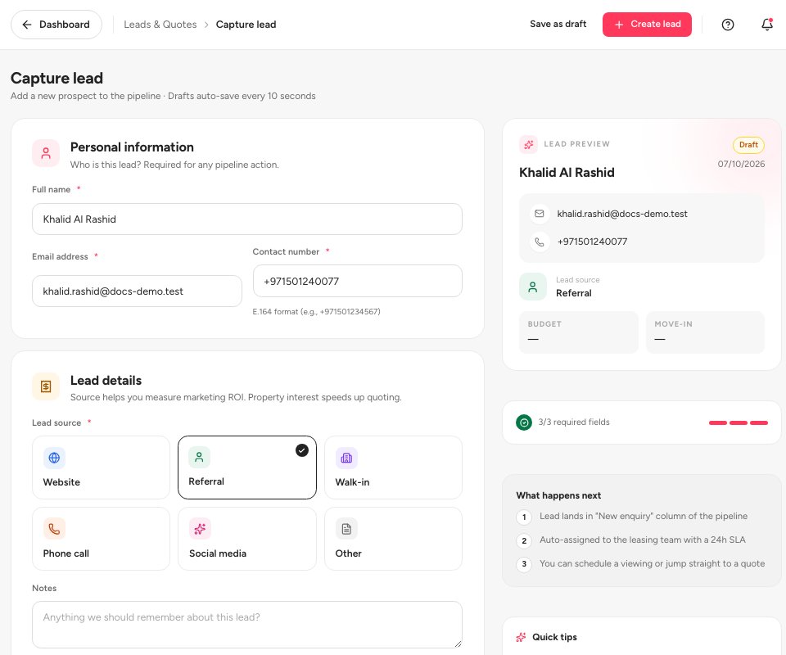Viewport: 786px width, 655px height.
Task: Click the MOVE-IN preview tile
Action: click(705, 332)
